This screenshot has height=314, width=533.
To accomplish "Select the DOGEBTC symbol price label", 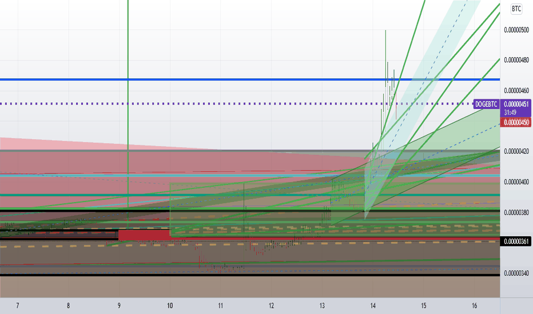I will (x=486, y=104).
